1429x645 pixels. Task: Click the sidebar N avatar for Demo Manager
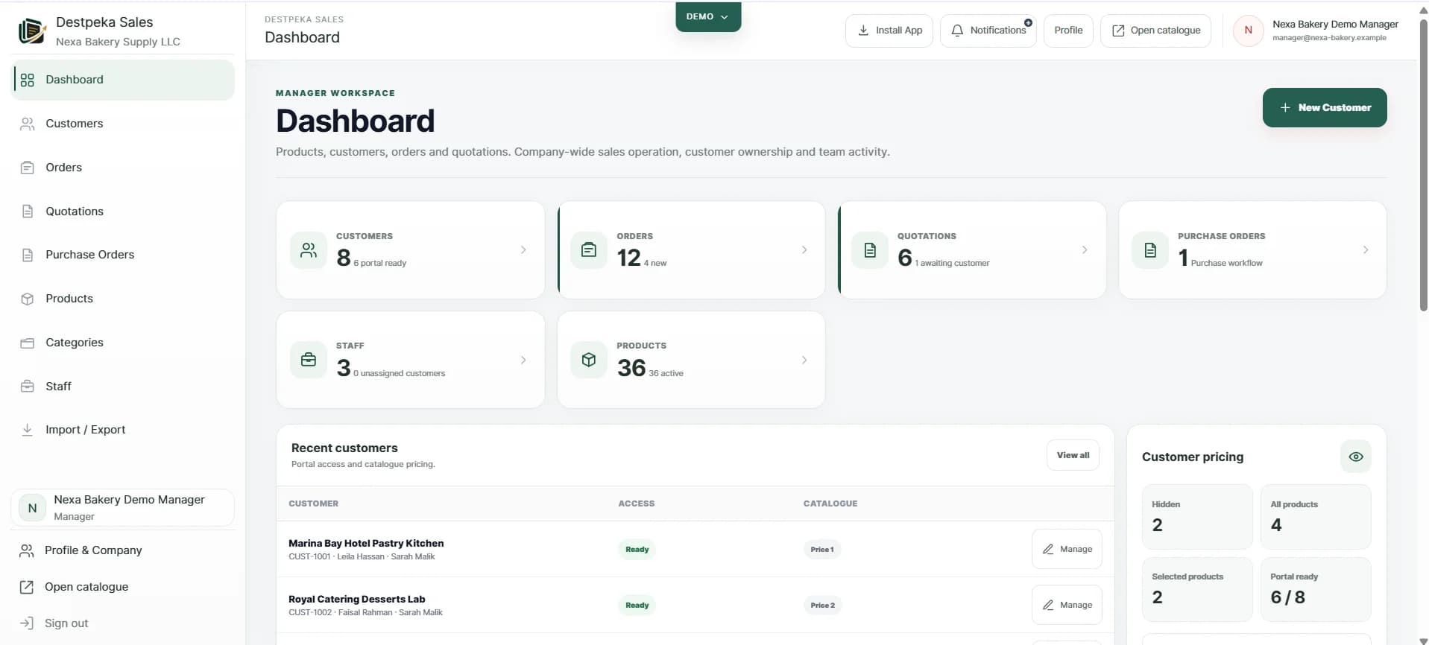(x=32, y=508)
